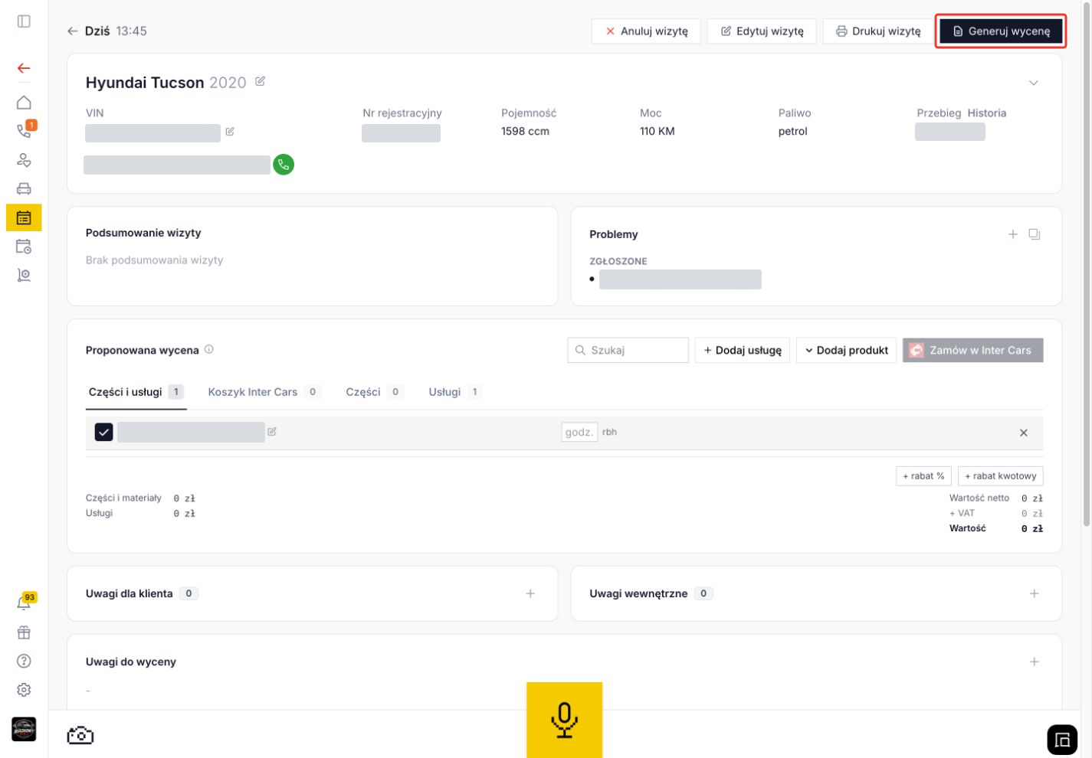Screen dimensions: 1092x758
Task: Uncheck the service line checkbox
Action: [x=103, y=433]
